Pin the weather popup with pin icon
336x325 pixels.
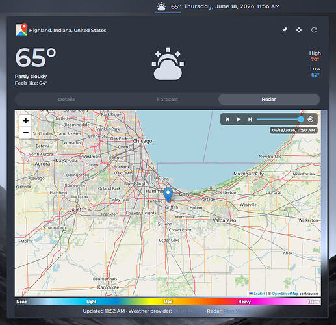285,30
